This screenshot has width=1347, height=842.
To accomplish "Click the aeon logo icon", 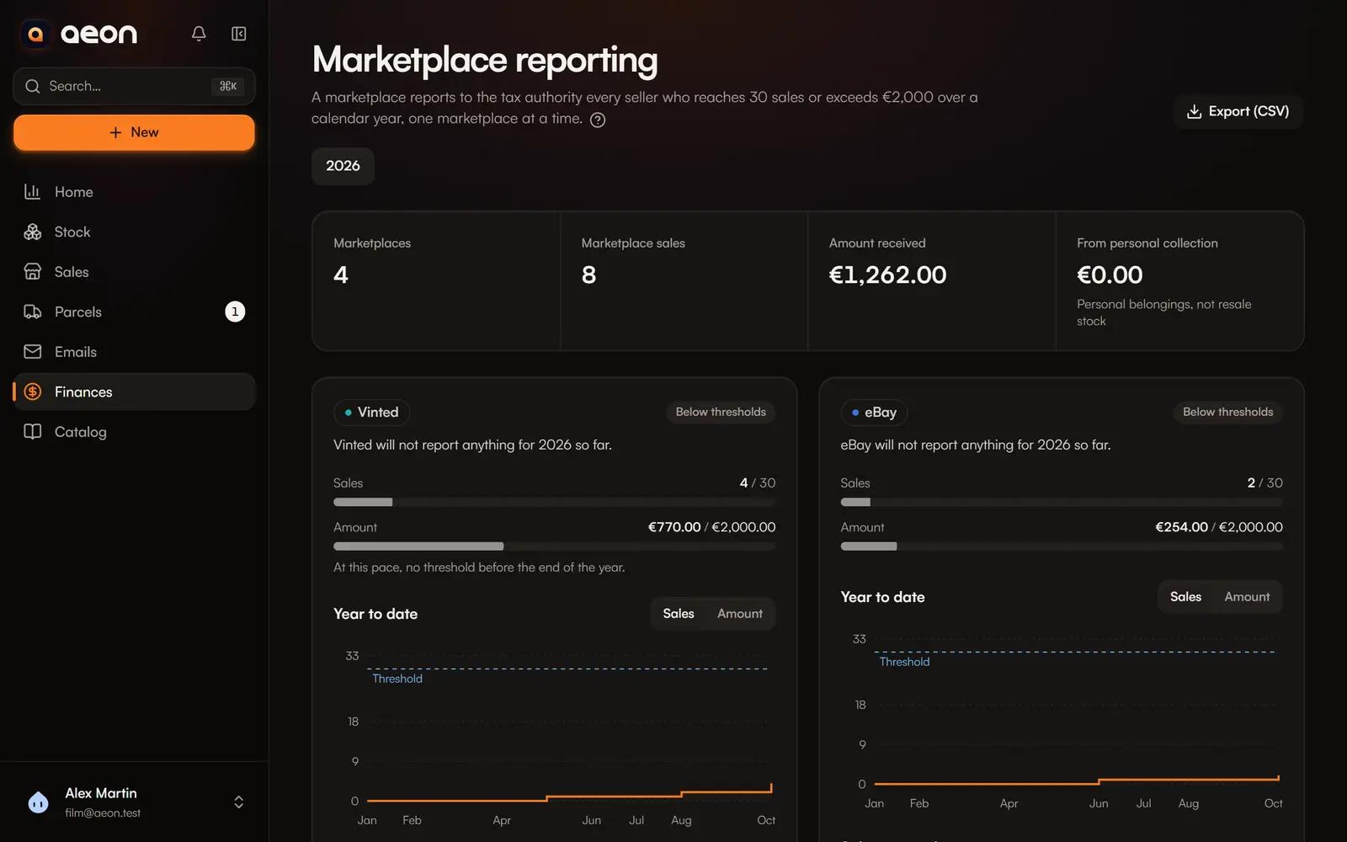I will 35,34.
